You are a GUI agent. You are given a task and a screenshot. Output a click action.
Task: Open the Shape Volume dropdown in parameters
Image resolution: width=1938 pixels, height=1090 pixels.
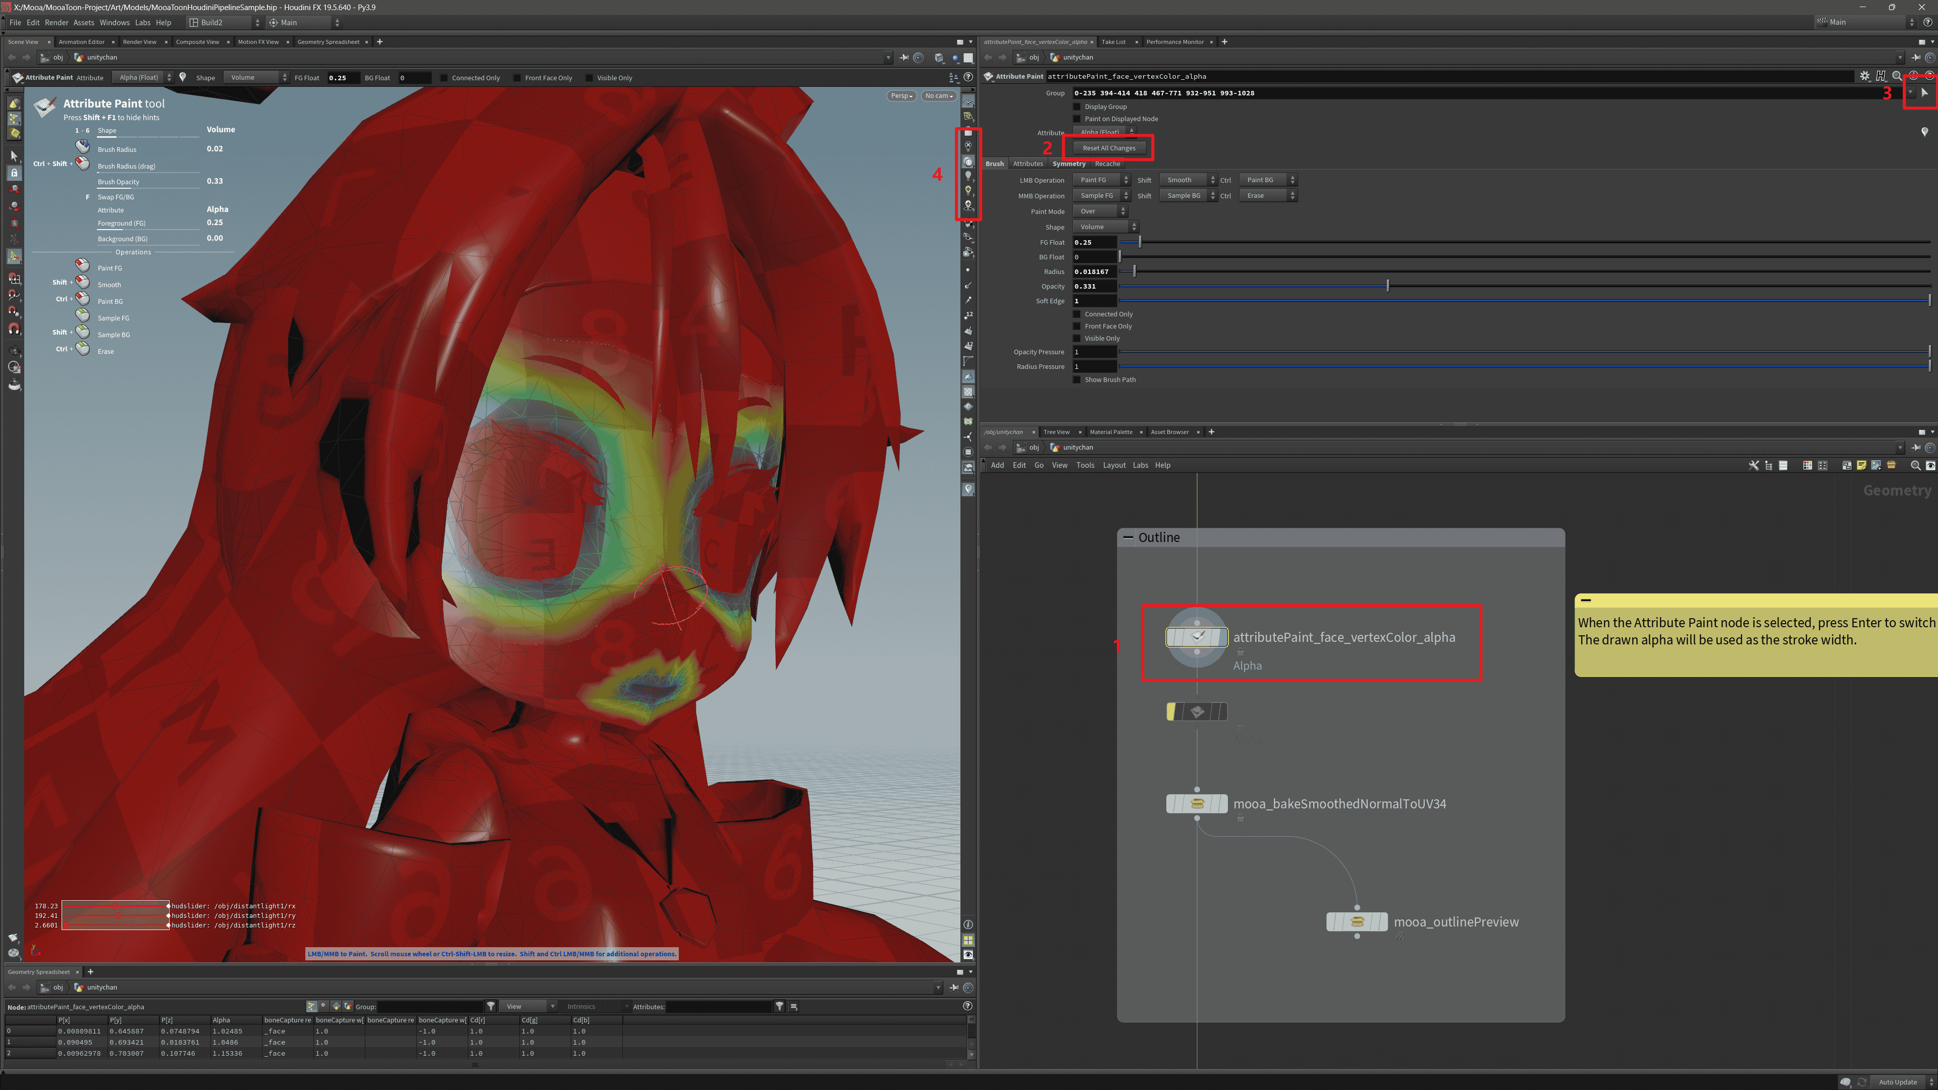tap(1106, 227)
